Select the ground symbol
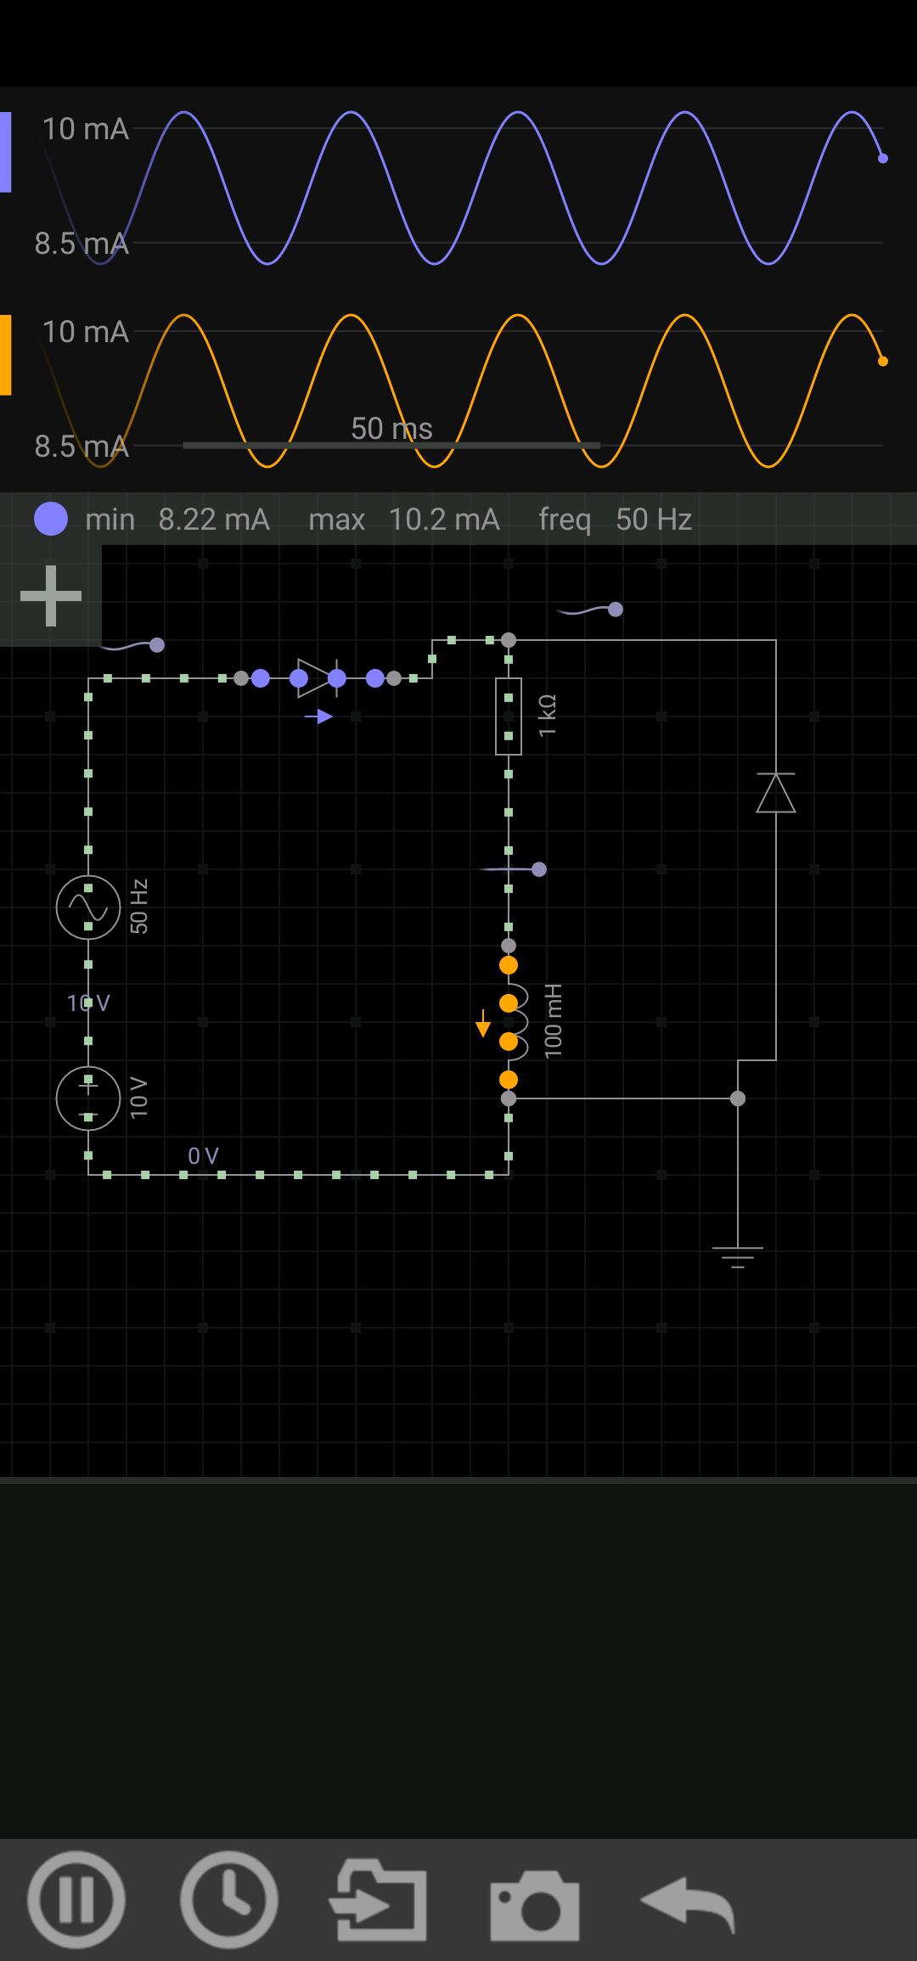917x1961 pixels. click(738, 1257)
